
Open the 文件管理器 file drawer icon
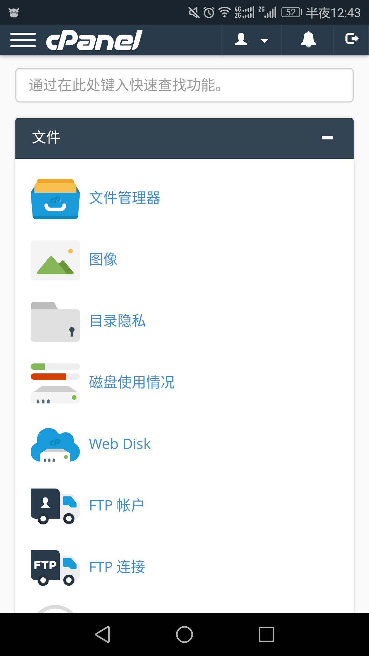pyautogui.click(x=55, y=199)
